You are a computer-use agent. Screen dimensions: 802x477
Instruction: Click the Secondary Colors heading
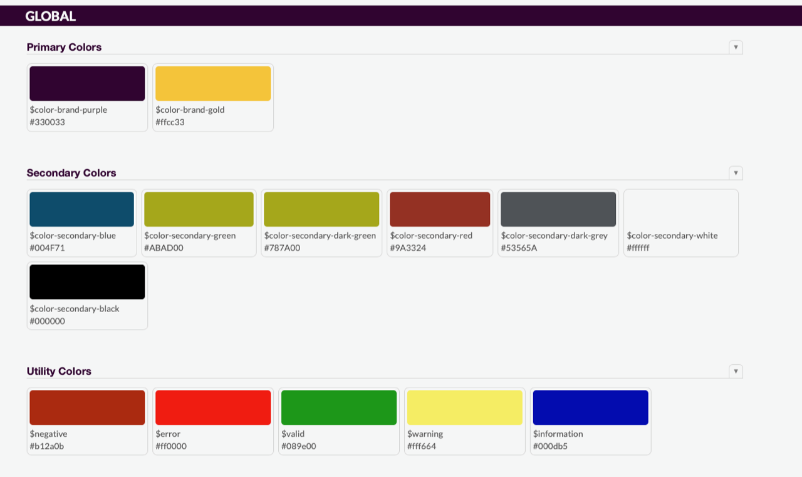point(71,173)
